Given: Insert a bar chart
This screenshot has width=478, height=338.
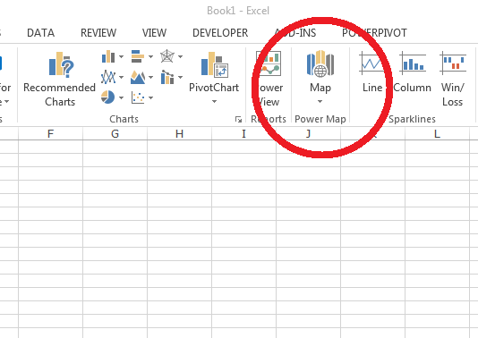Looking at the screenshot, I should [x=138, y=56].
